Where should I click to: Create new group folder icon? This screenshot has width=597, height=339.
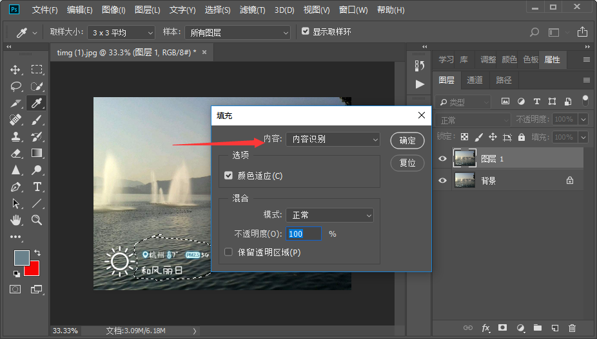click(x=538, y=327)
